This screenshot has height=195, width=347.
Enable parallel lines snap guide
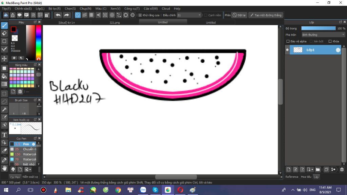click(x=84, y=15)
